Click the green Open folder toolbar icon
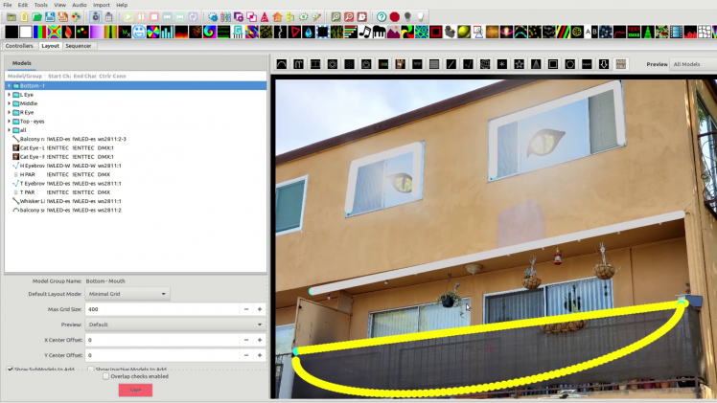 point(37,17)
